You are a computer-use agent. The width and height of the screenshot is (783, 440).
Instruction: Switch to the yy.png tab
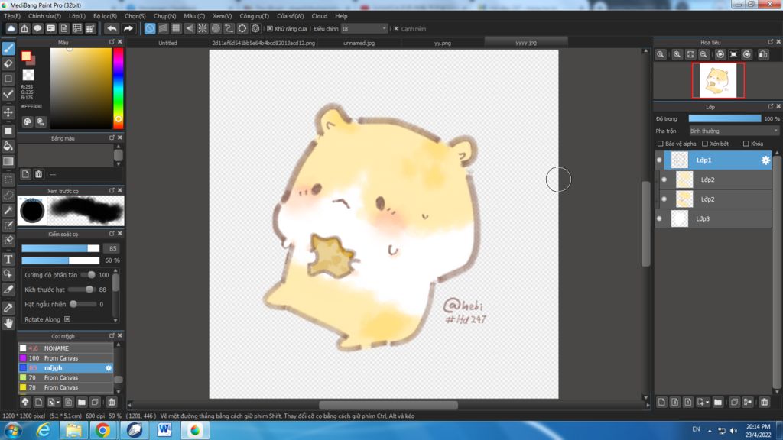443,43
